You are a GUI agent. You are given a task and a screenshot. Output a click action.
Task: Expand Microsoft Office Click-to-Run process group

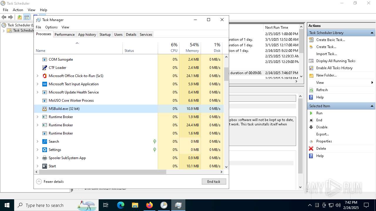click(37, 76)
